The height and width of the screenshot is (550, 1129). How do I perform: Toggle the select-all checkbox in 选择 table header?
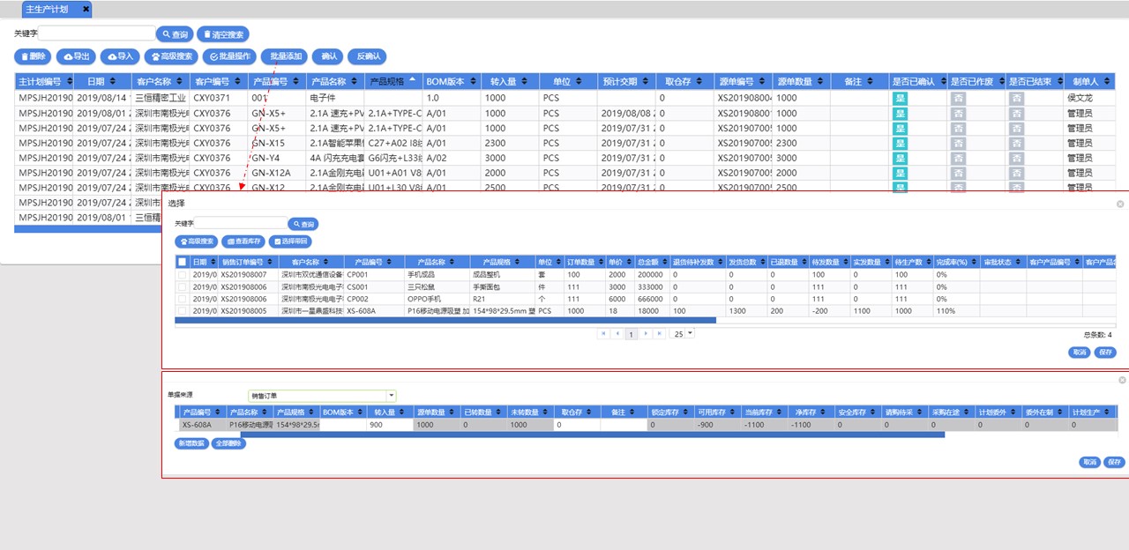[183, 262]
